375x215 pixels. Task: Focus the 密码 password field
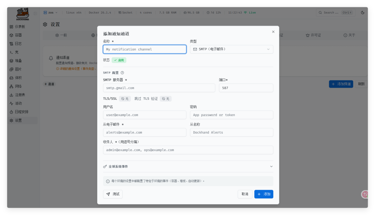[232, 115]
